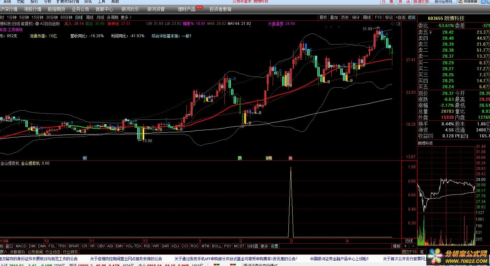The width and height of the screenshot is (490, 266).
Task: Switch to the 5分钟 chart period
Action: coord(24,17)
